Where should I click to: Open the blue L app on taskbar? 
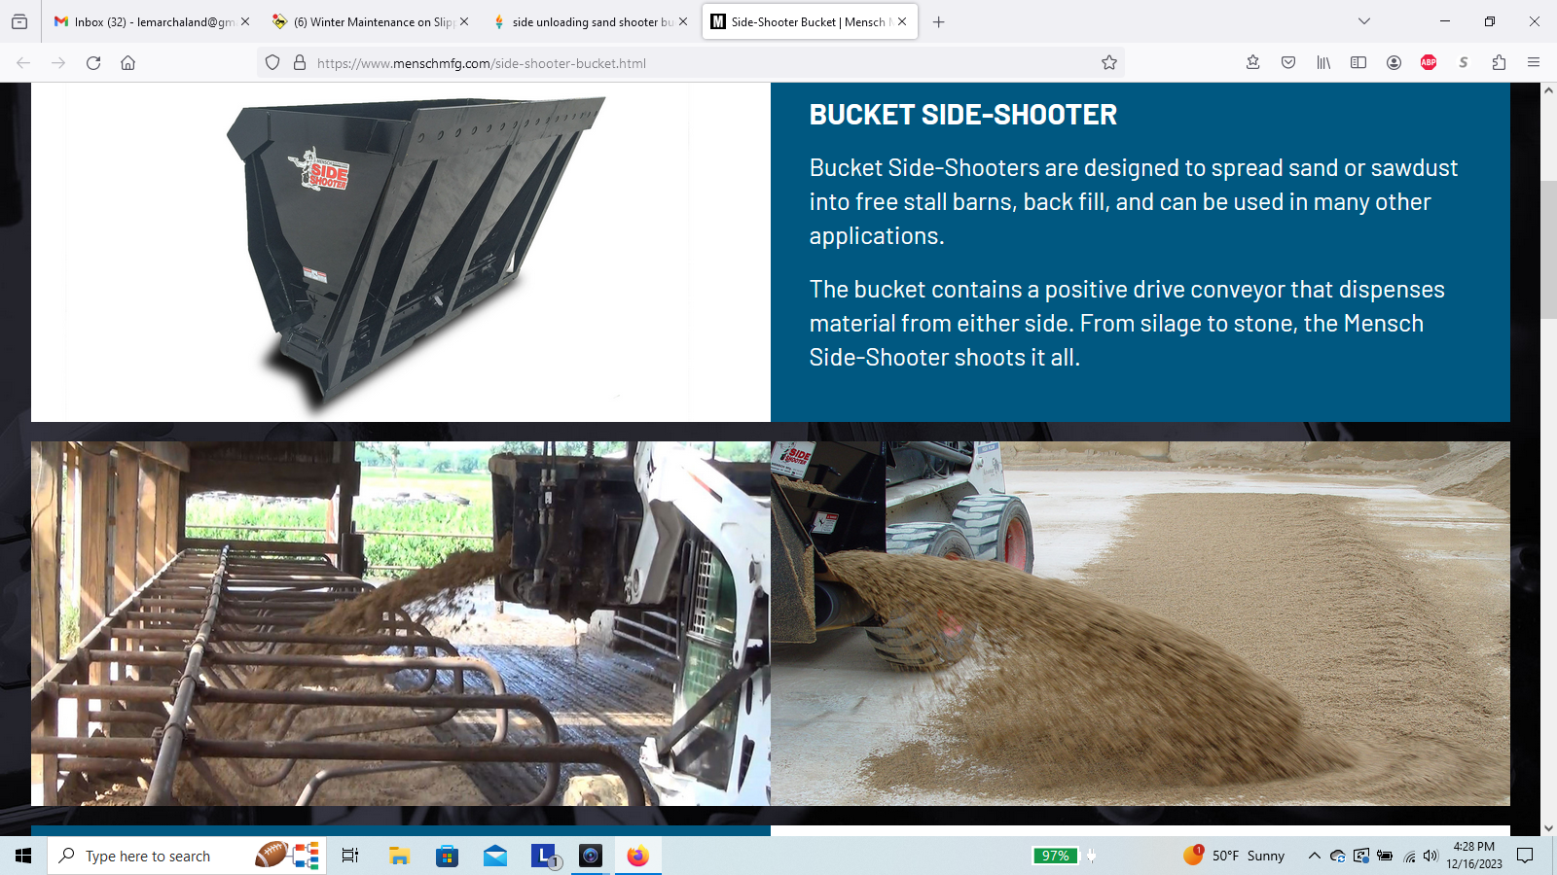[543, 856]
